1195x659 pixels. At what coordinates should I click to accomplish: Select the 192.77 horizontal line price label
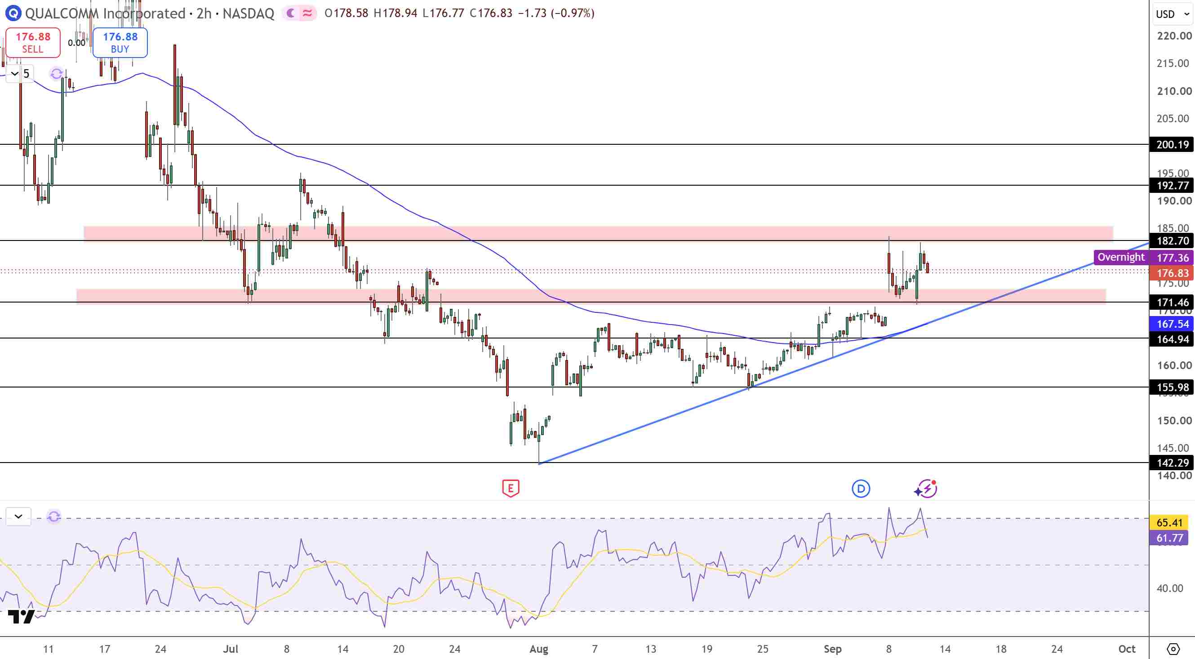pyautogui.click(x=1172, y=186)
